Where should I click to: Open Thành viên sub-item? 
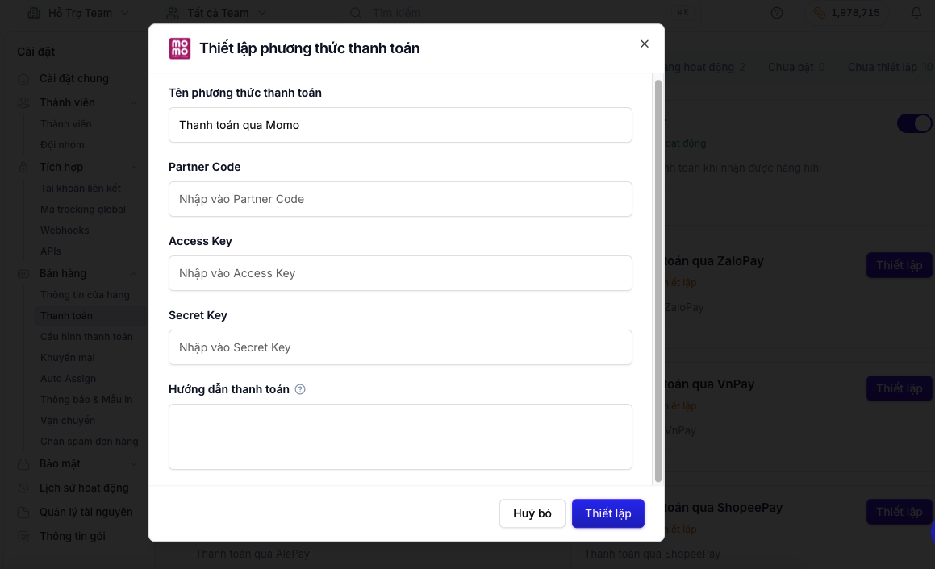[x=66, y=124]
